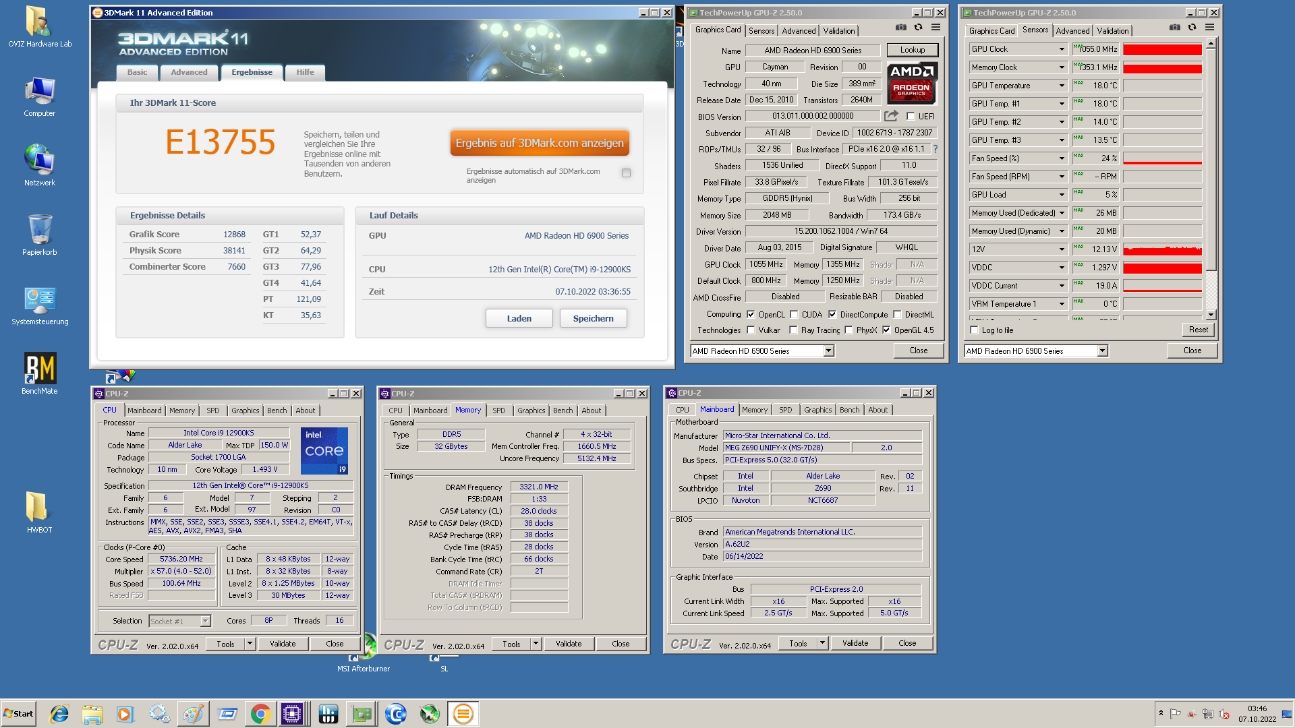Click the VDDC red sensor graph

[x=1162, y=268]
